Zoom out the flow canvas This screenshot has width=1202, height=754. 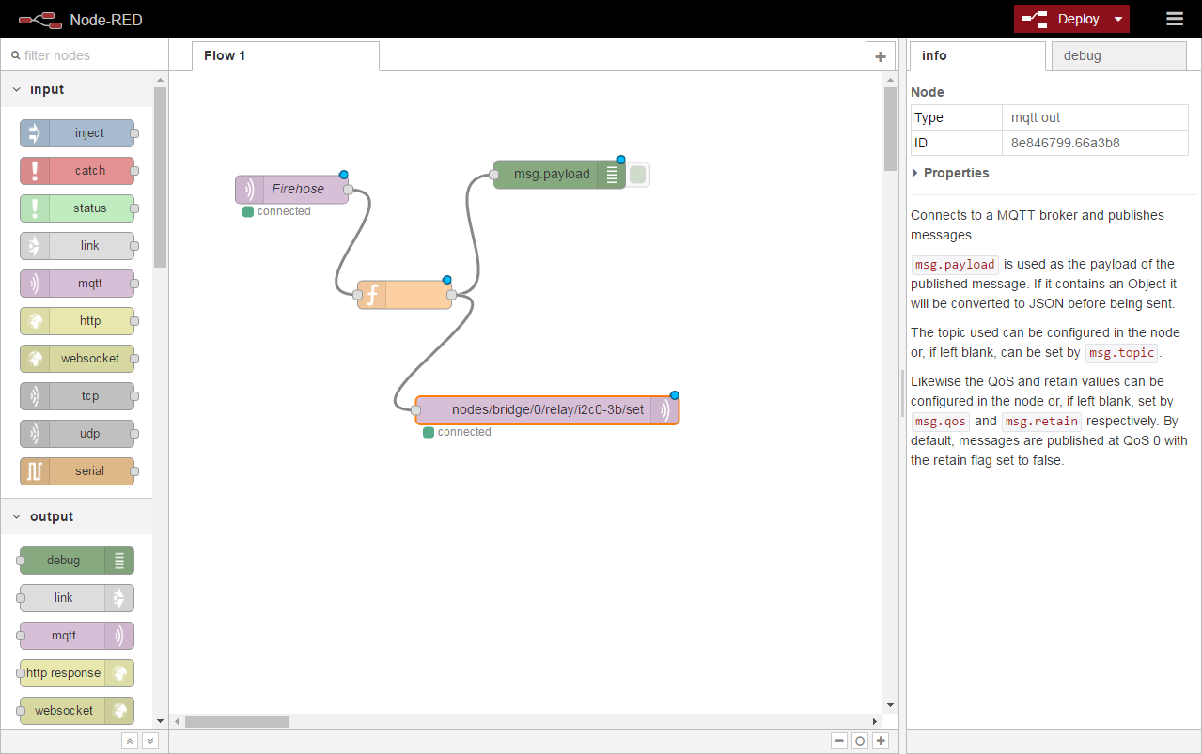839,741
